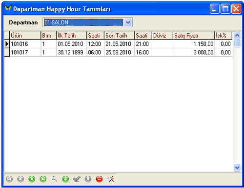Post changes with the checkmark icon
This screenshot has width=244, height=188.
click(77, 179)
